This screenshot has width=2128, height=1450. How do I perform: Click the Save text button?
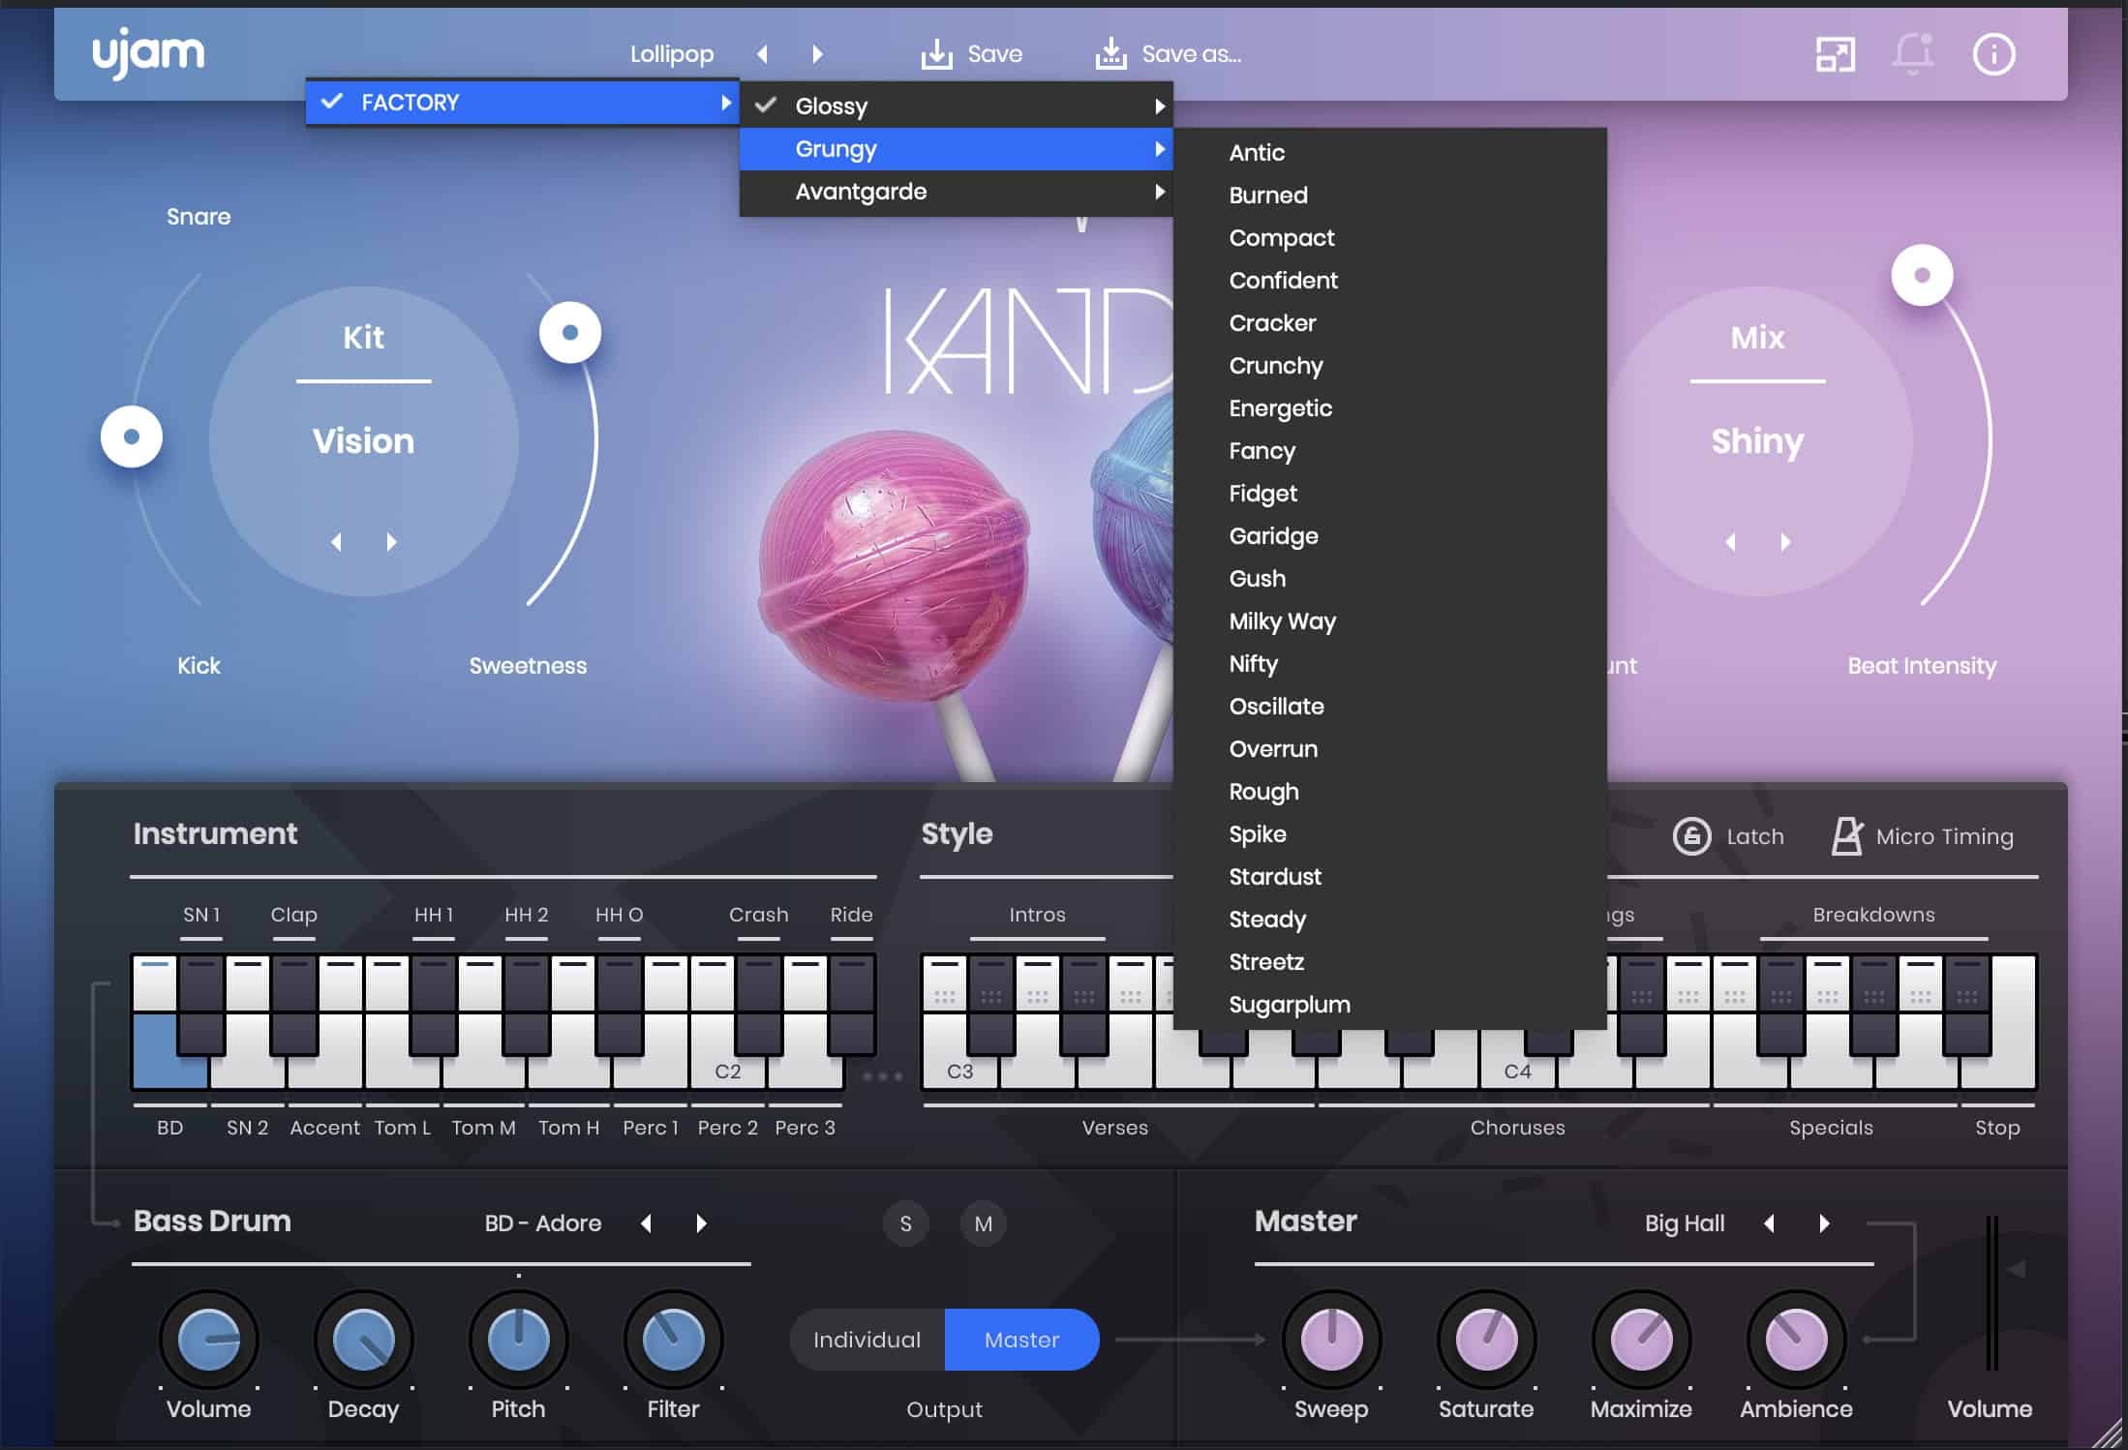(x=995, y=54)
